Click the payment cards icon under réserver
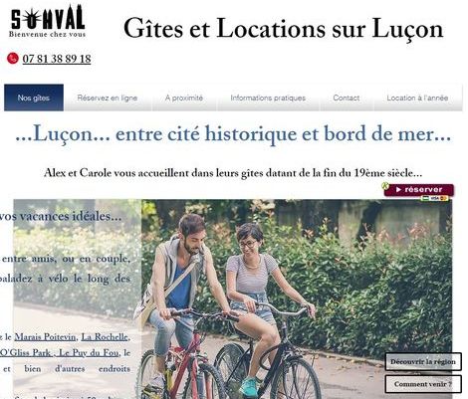Image resolution: width=468 pixels, height=399 pixels. [x=435, y=198]
